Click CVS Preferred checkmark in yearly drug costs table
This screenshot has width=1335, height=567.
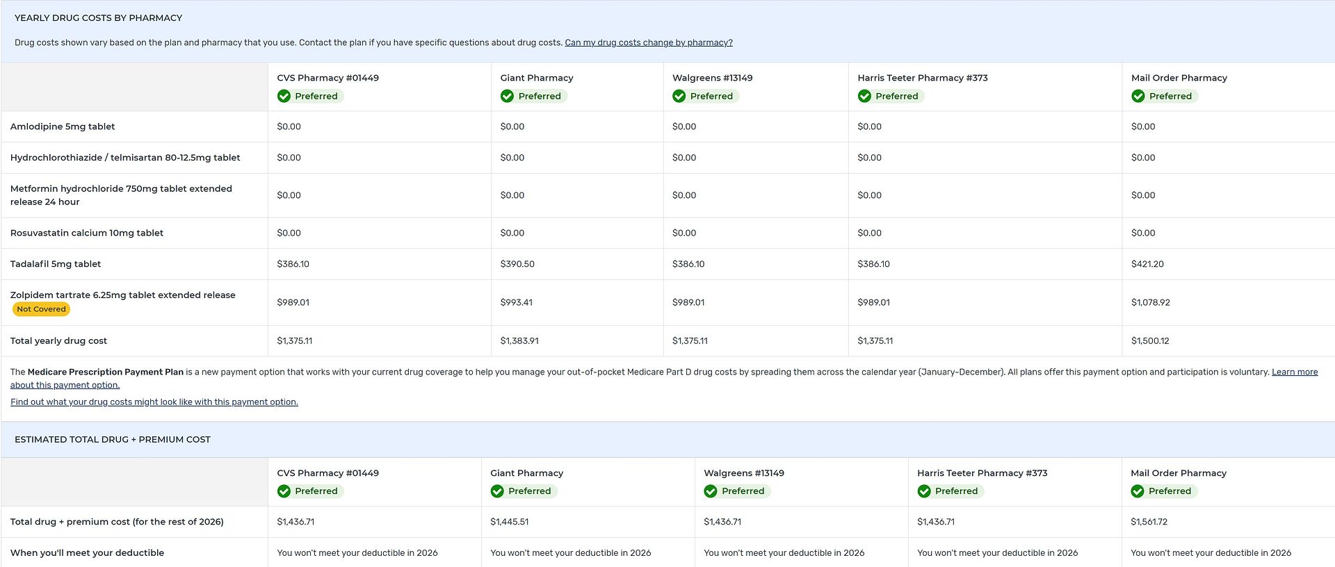(284, 97)
